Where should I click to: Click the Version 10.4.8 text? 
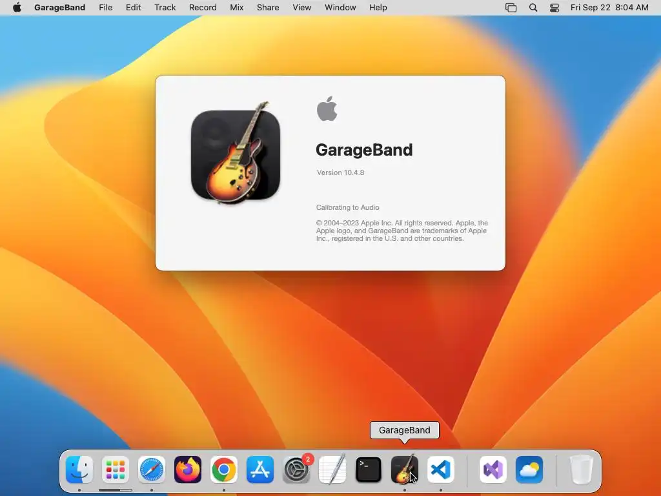pyautogui.click(x=340, y=172)
